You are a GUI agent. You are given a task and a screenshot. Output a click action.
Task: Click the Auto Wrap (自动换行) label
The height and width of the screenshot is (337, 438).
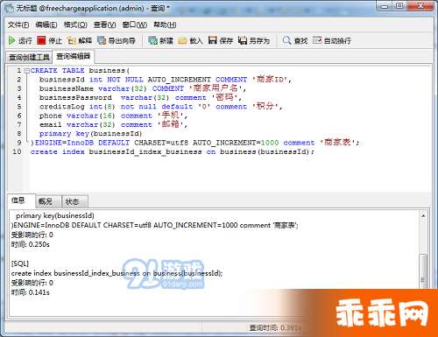[337, 40]
